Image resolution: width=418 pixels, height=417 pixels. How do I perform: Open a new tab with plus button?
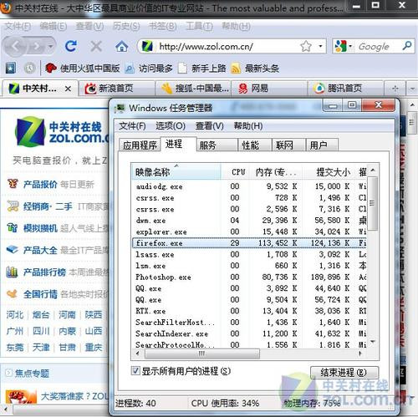pyautogui.click(x=395, y=89)
